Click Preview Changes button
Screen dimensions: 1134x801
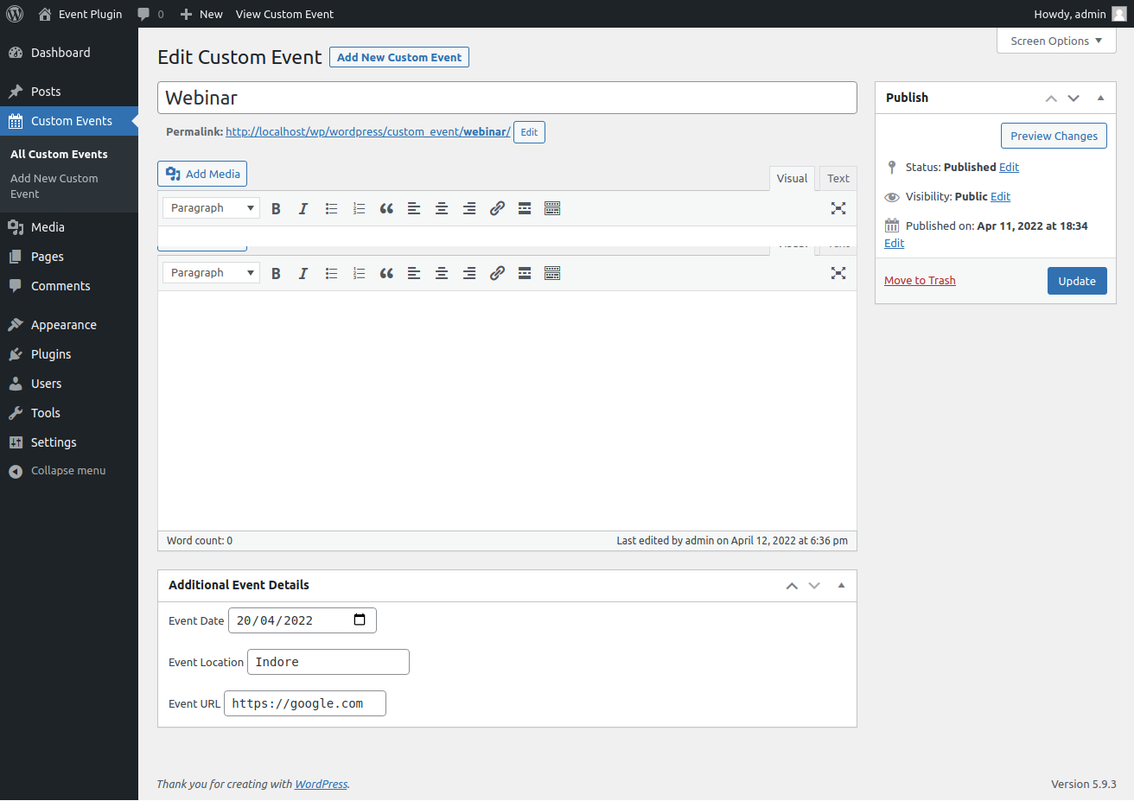[1054, 136]
